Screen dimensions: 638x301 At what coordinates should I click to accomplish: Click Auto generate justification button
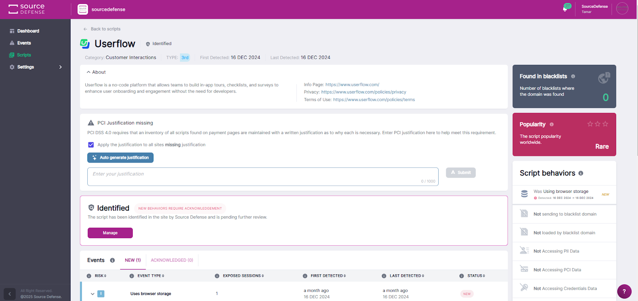pos(120,158)
